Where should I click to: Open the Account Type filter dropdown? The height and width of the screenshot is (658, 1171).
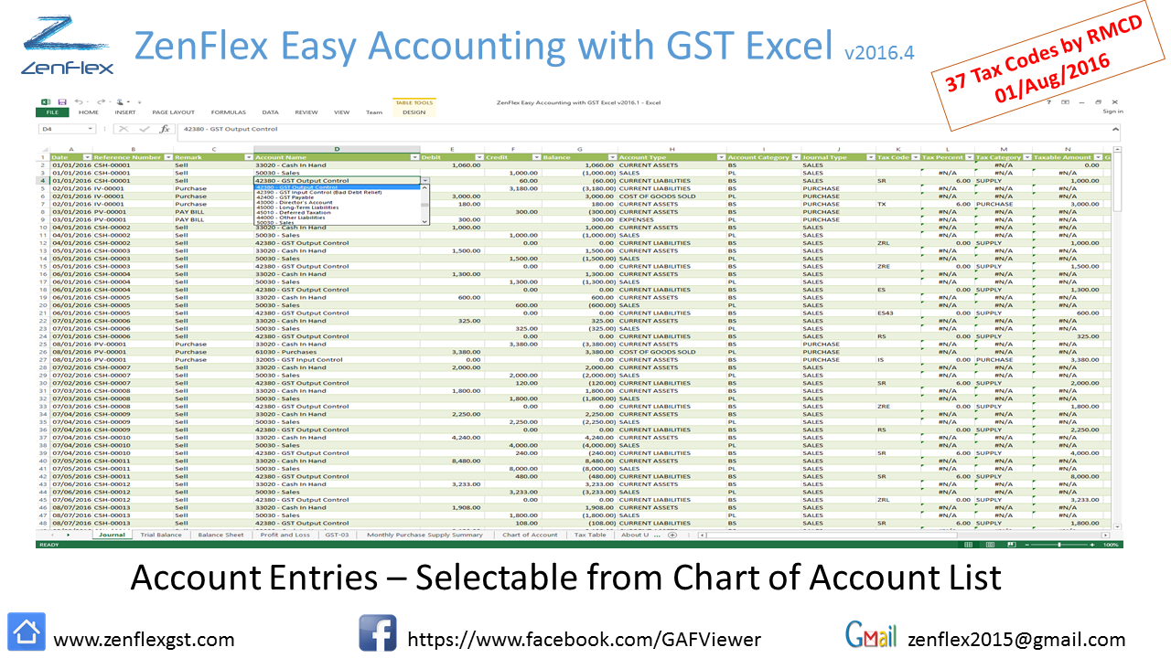click(722, 157)
